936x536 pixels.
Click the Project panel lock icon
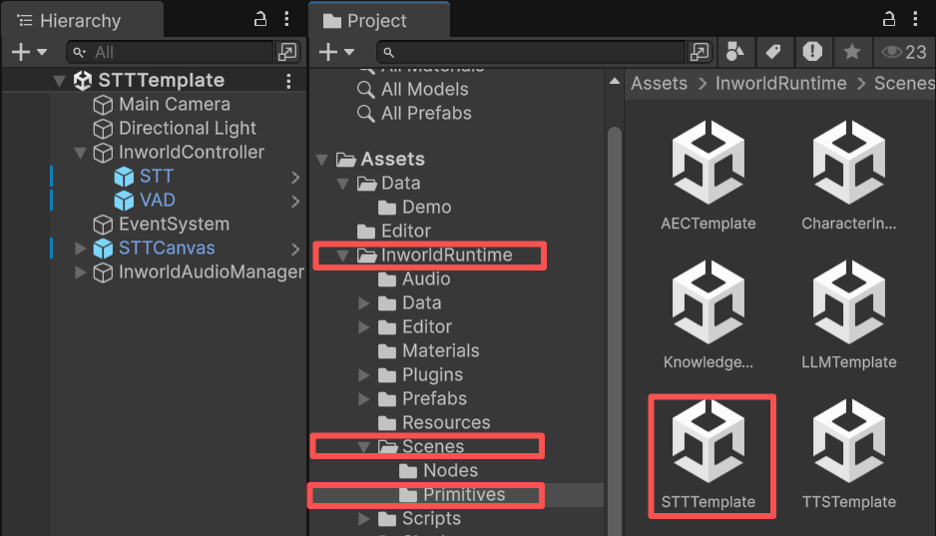click(889, 19)
